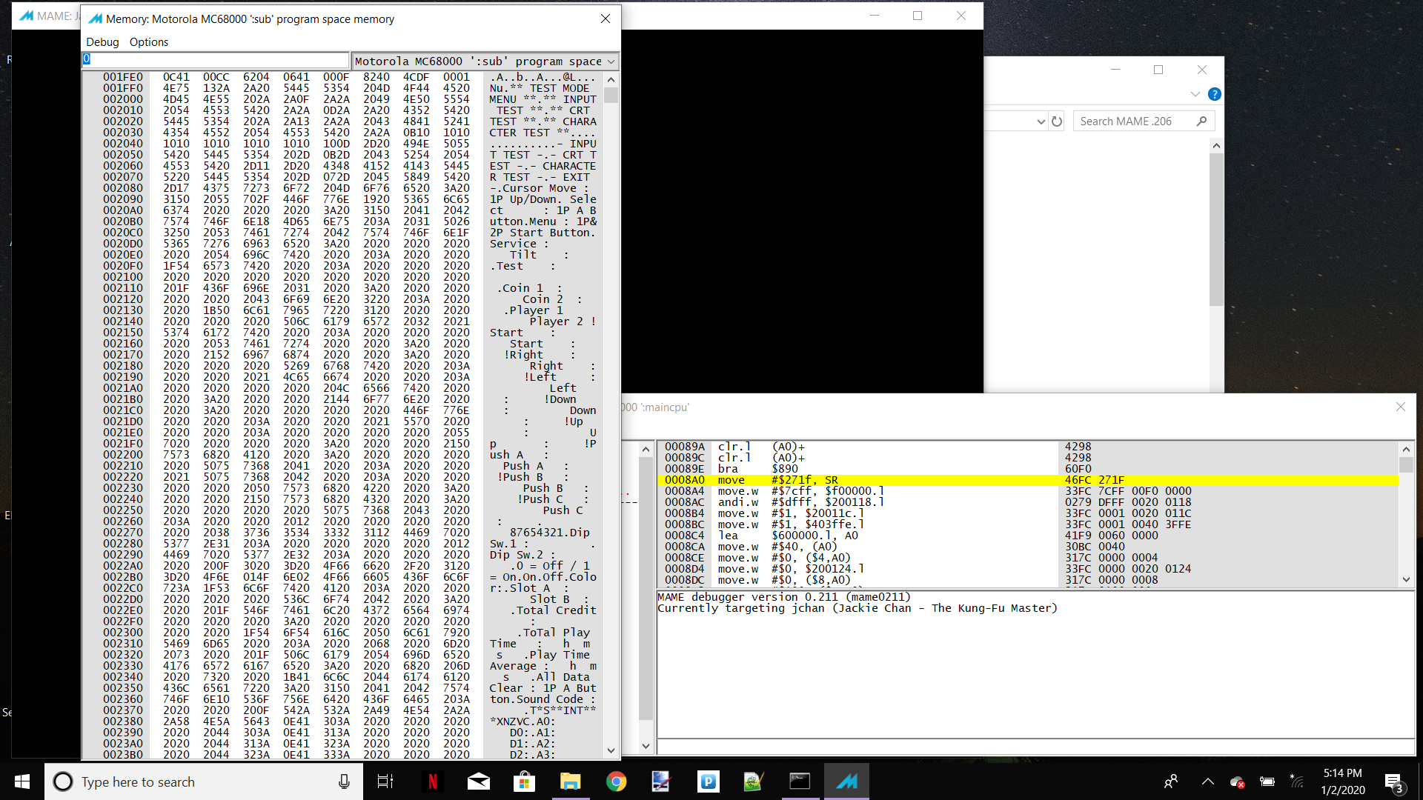Open the Windows Start menu
The image size is (1423, 800).
point(22,781)
